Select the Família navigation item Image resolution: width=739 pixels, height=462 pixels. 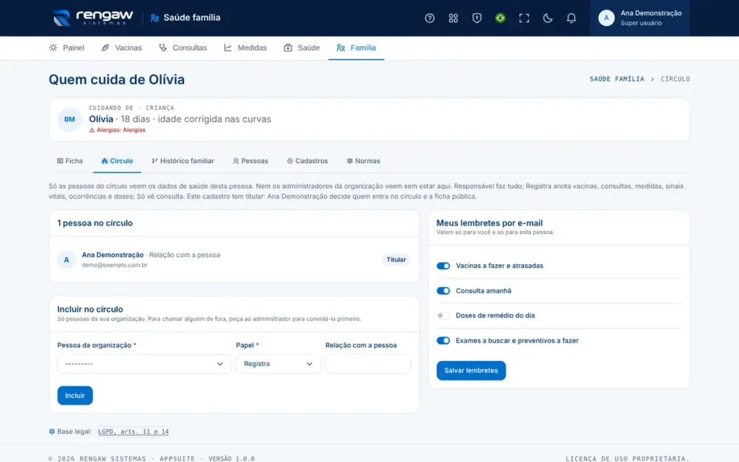pos(357,48)
